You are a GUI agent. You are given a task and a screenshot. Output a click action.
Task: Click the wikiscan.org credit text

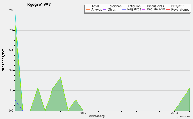click(96, 116)
